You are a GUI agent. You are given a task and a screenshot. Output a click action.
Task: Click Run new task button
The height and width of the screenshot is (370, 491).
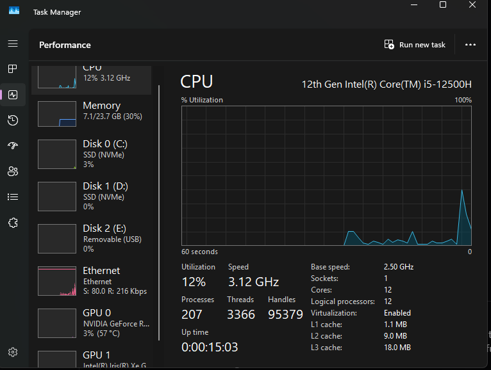pyautogui.click(x=415, y=45)
